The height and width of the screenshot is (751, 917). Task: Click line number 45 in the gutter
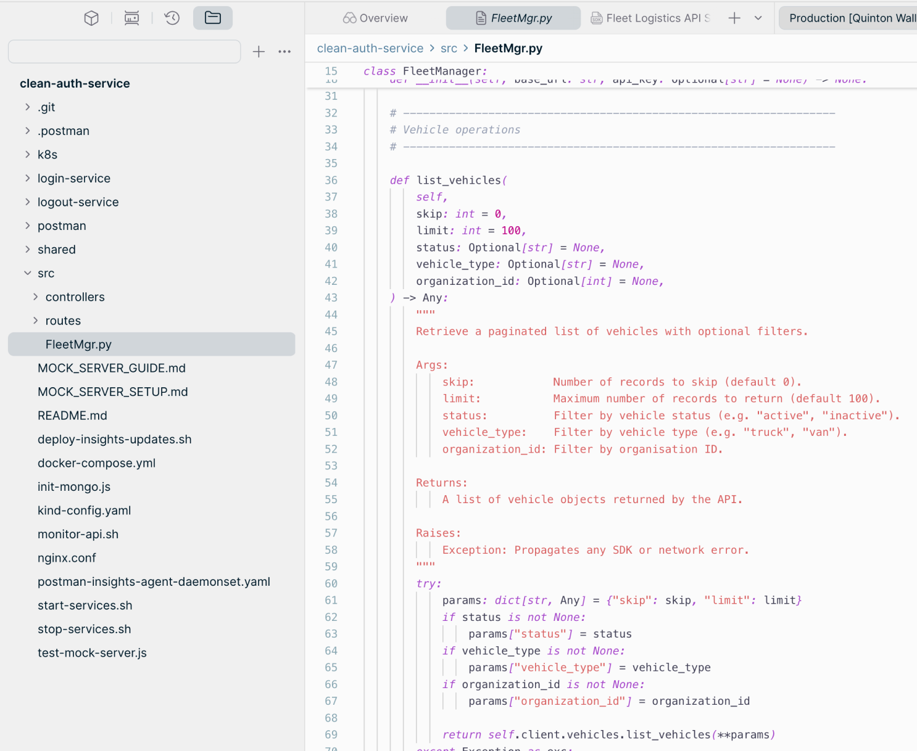coord(331,331)
